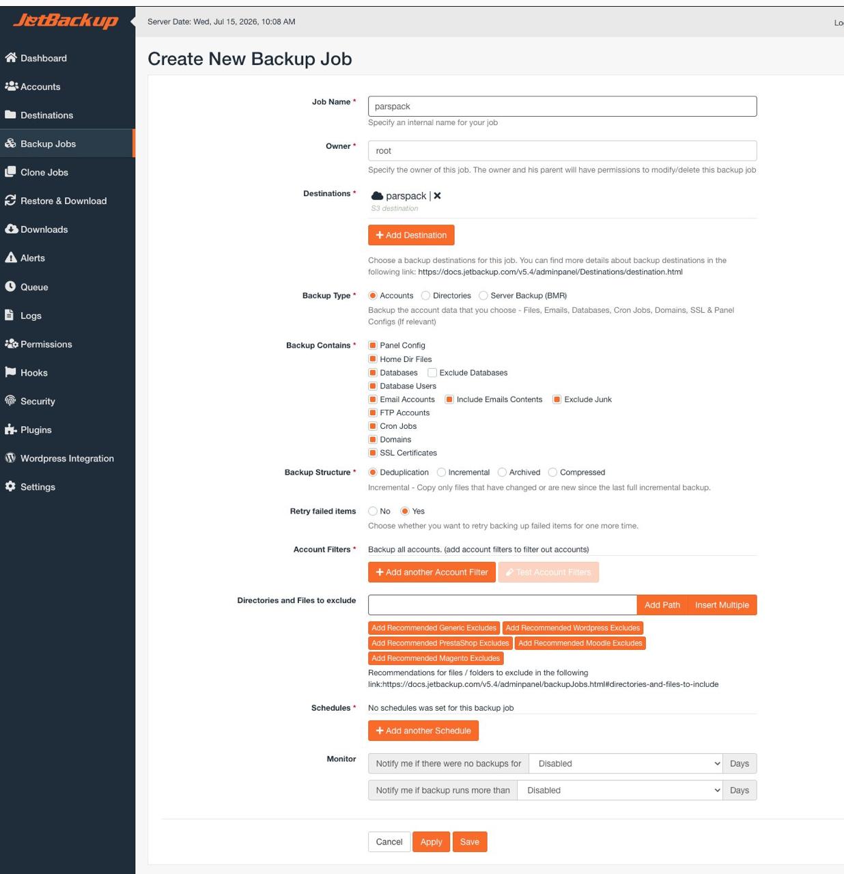Set Retry failed items to No

coord(373,511)
